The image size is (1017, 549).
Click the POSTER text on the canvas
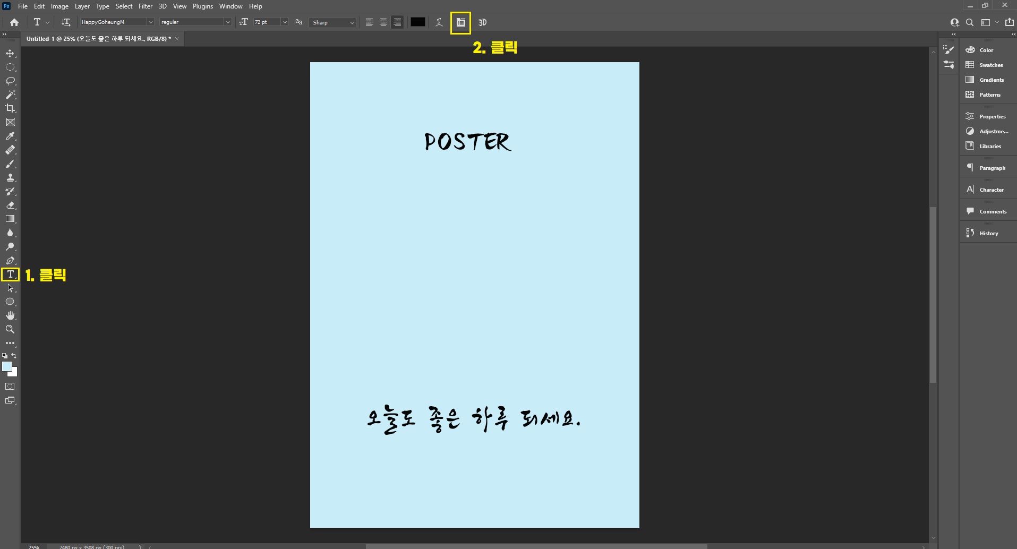(467, 142)
